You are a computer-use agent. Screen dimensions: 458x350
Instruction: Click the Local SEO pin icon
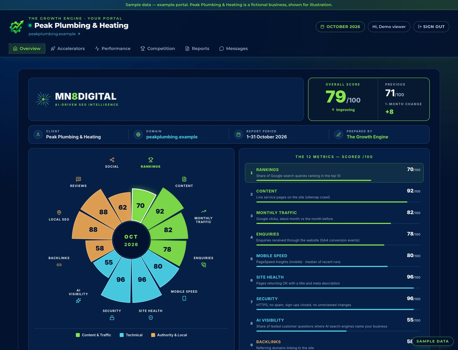[x=59, y=213]
